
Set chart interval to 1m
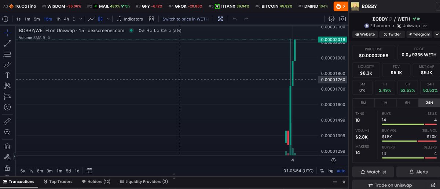27,19
